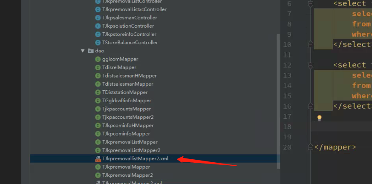Click the interface icon beside gglcomMapper
Viewport: 372px width, 184px height.
[98, 59]
